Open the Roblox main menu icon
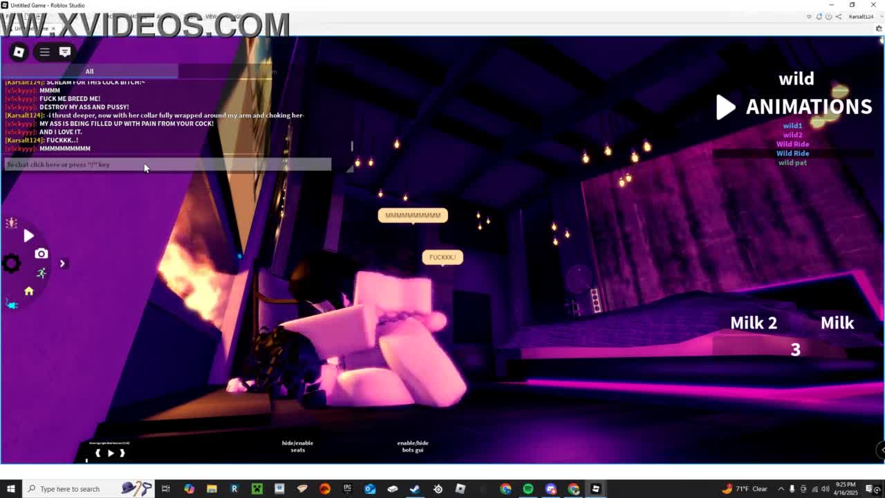The width and height of the screenshot is (885, 498). coord(19,52)
